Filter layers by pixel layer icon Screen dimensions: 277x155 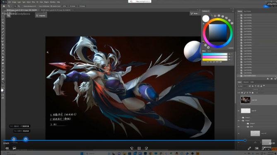pyautogui.click(x=250, y=86)
